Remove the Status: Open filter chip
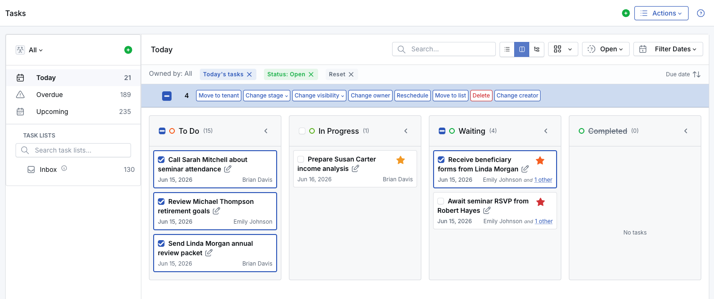This screenshot has height=299, width=714. (311, 74)
